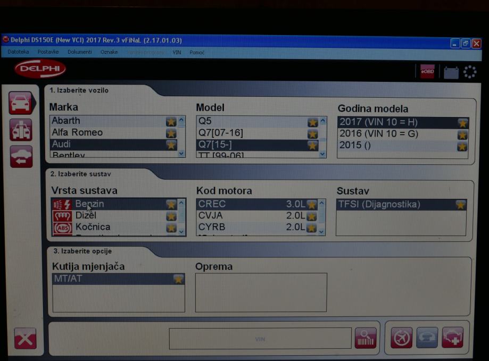Select model year 2015 ()
The width and height of the screenshot is (489, 361).
pos(403,146)
